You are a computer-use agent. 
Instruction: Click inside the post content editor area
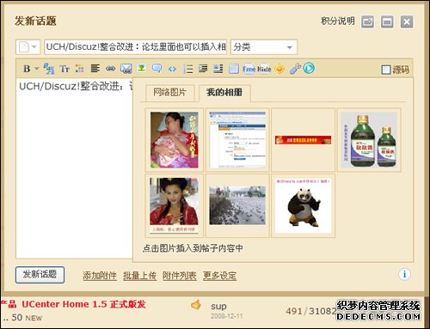click(74, 168)
